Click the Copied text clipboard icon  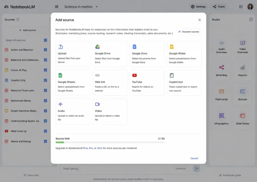coord(172,75)
